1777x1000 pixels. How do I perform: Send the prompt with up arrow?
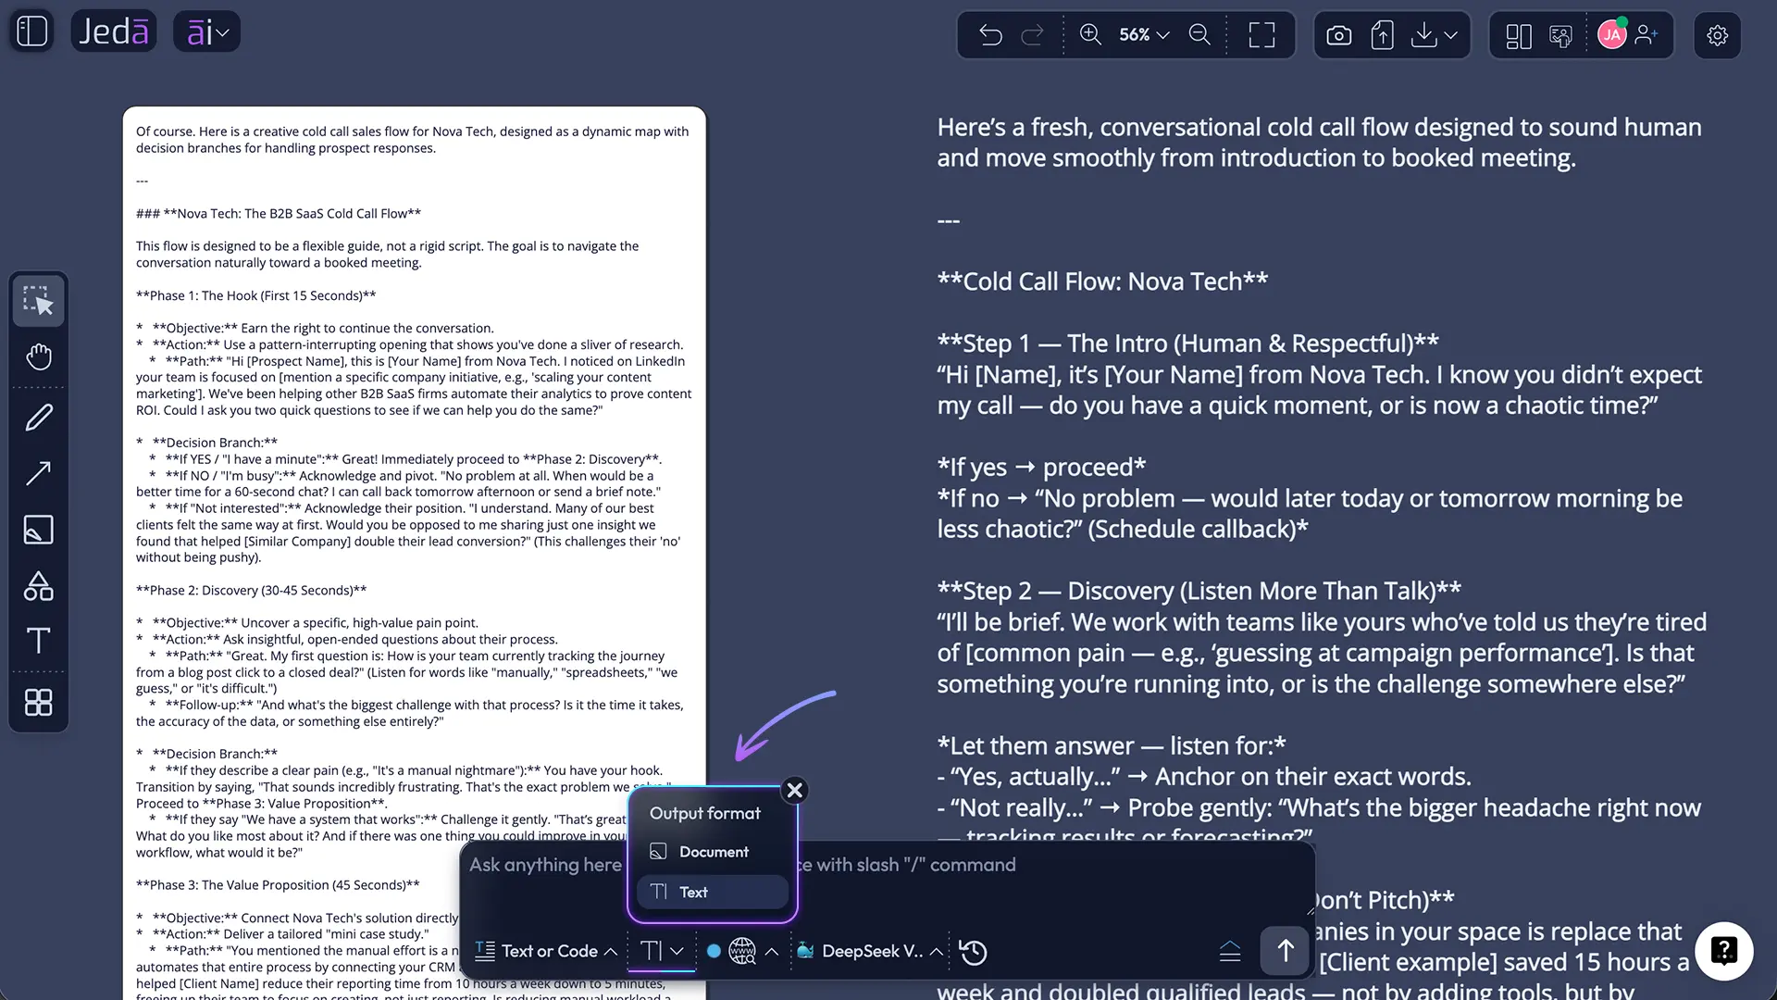1286,951
